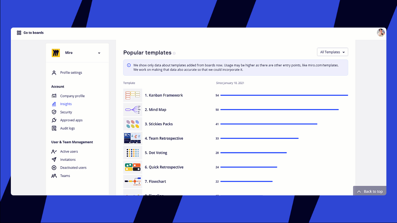The height and width of the screenshot is (223, 397).
Task: Open the Team Retrospective template thumbnail
Action: click(x=133, y=138)
